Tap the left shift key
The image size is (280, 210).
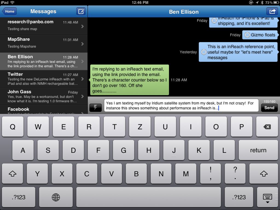[13, 174]
